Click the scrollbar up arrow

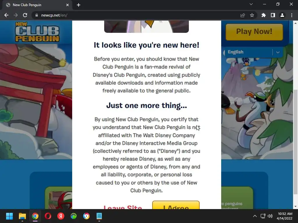(x=295, y=23)
